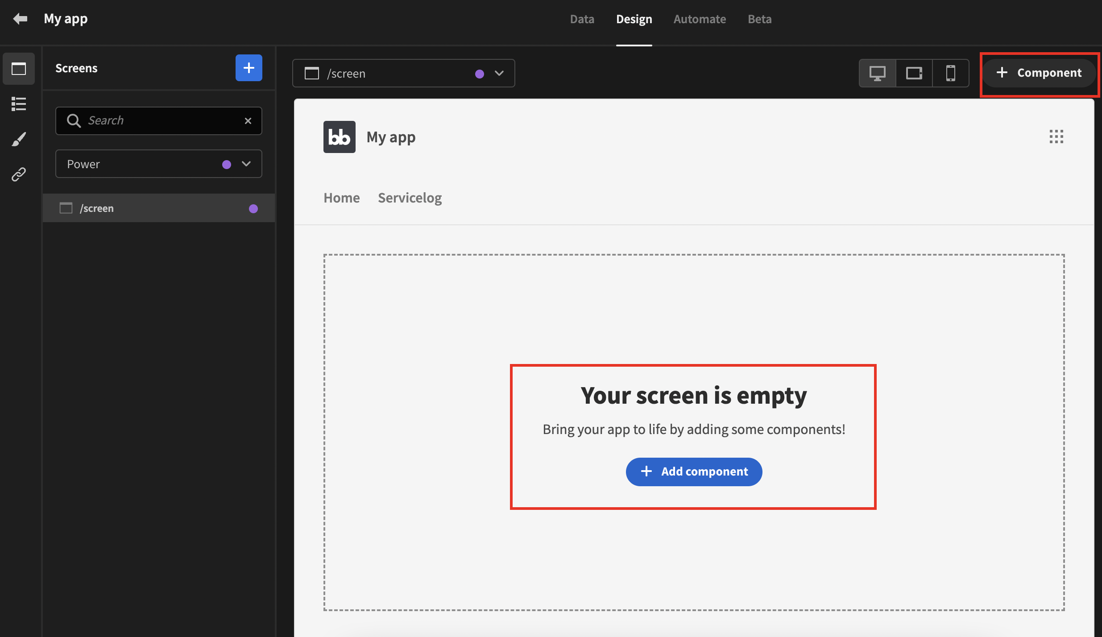This screenshot has height=637, width=1102.
Task: Clear the search field with X
Action: click(x=248, y=120)
